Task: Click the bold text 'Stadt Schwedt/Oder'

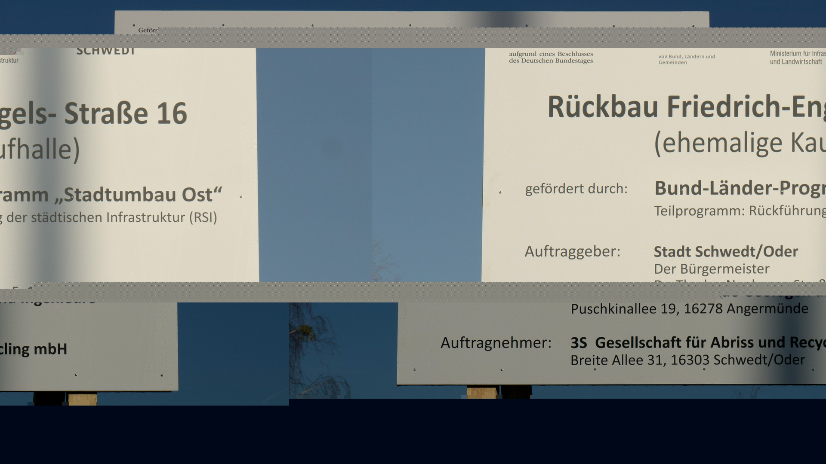Action: point(726,251)
